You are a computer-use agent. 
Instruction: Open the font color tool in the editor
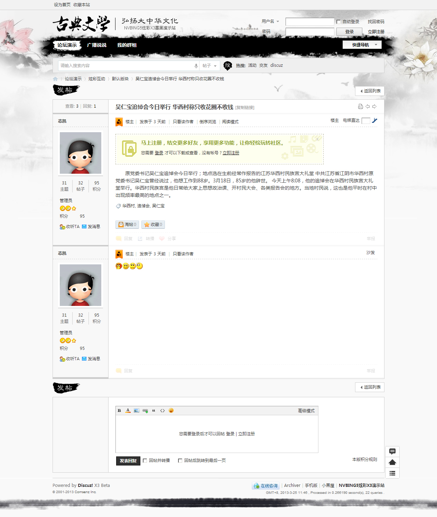point(128,411)
